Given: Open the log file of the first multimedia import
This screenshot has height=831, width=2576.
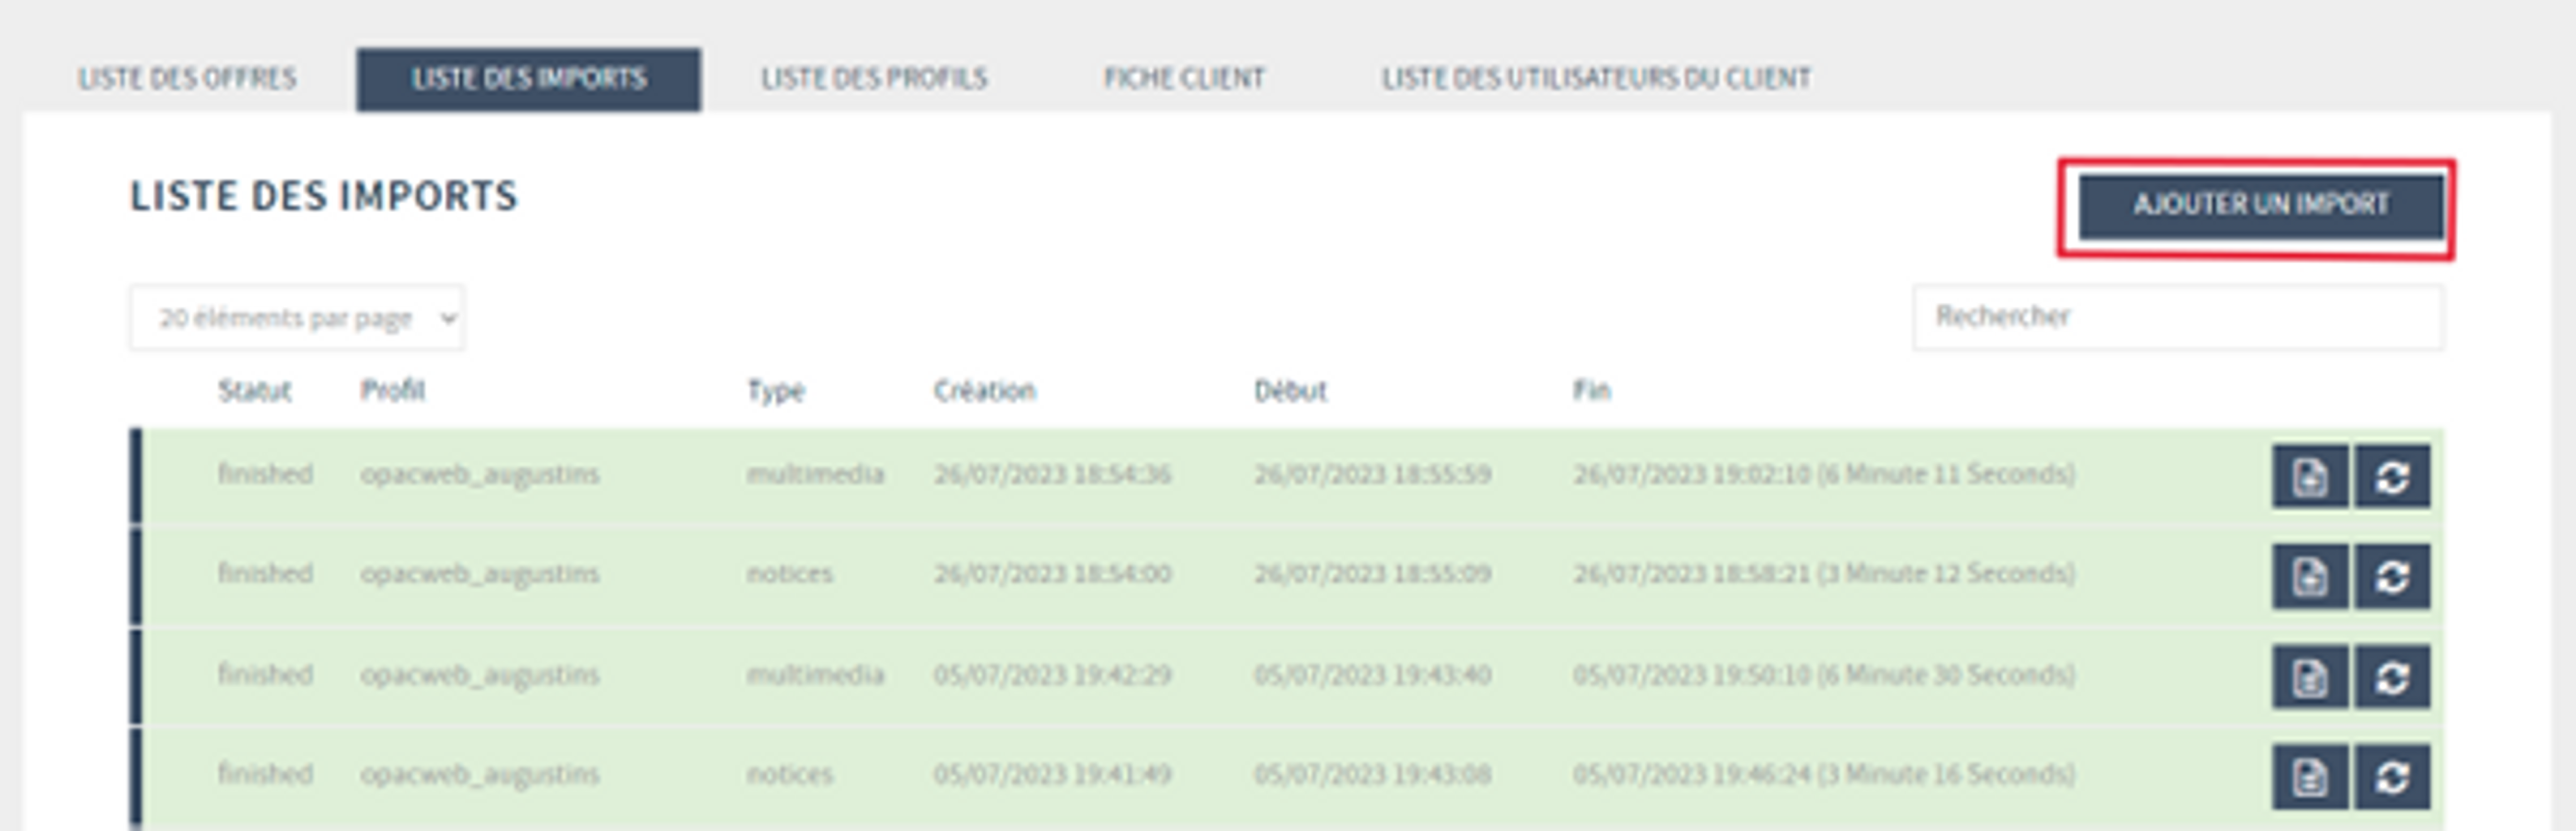Looking at the screenshot, I should pos(2309,476).
